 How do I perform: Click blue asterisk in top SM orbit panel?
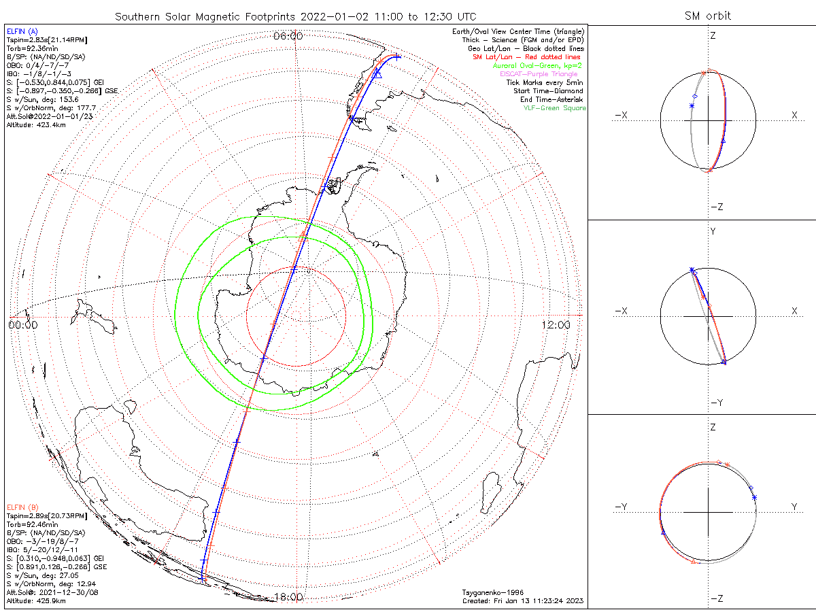point(692,105)
